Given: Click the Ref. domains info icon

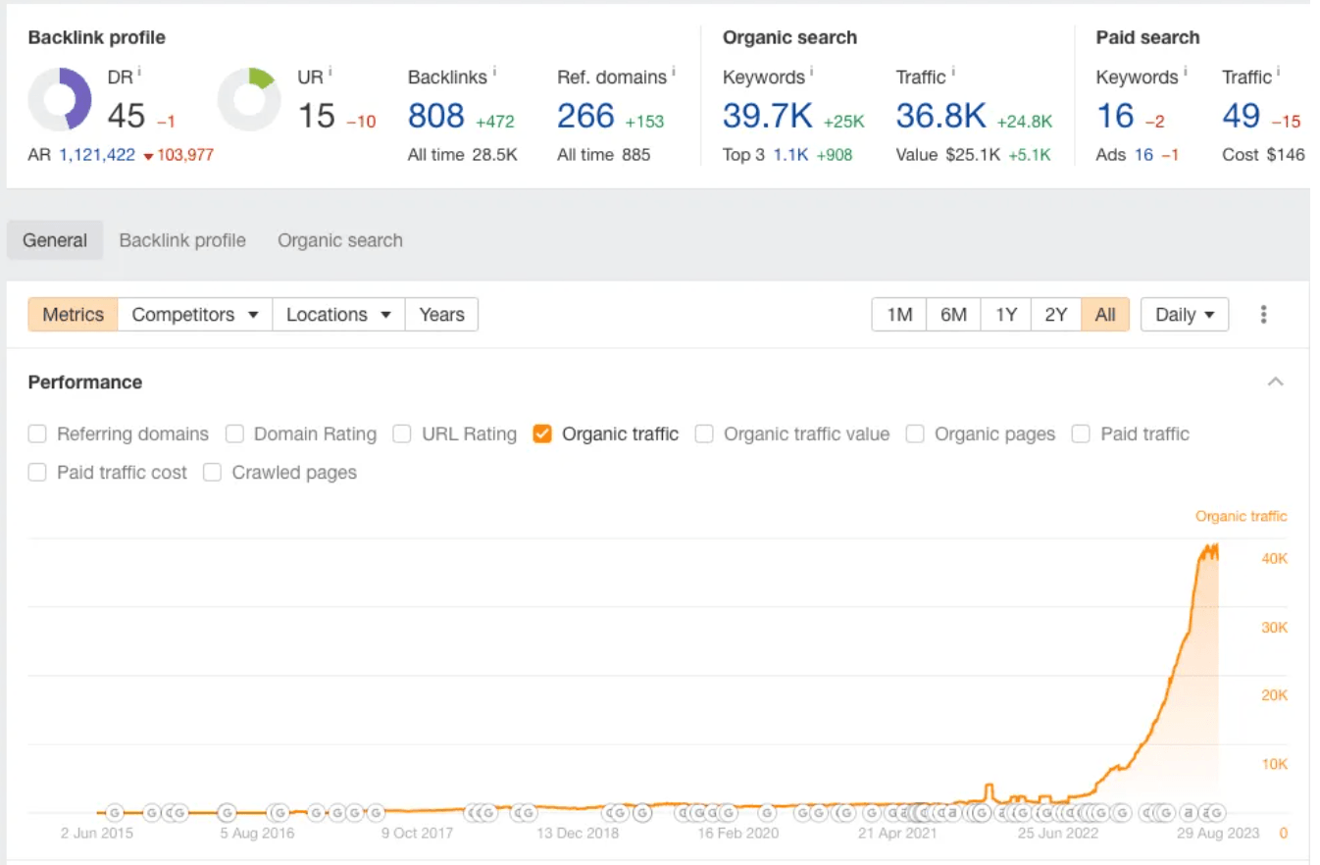Looking at the screenshot, I should coord(674,72).
